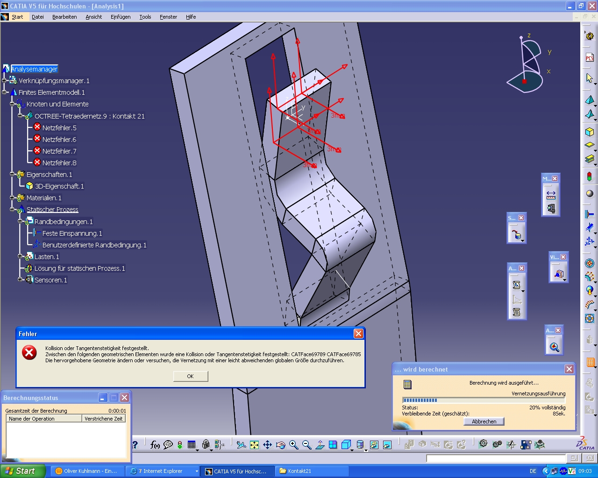Screen dimensions: 598x478
Task: Open the Fenster menu
Action: point(168,17)
